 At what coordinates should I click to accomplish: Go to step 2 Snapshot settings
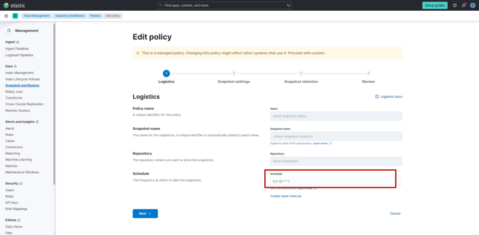point(234,73)
